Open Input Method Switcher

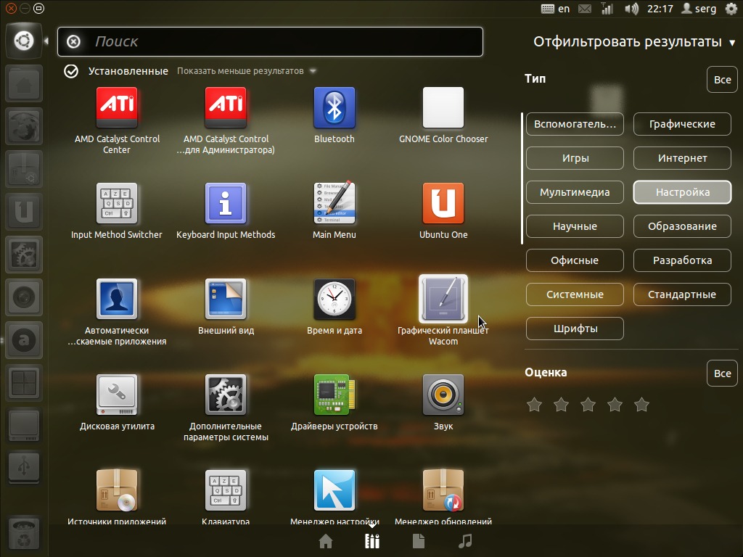117,204
